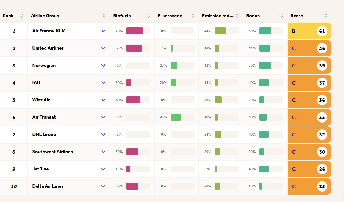Sort by Emission reduction column arrows
Viewport: 344px width, 202px height.
pyautogui.click(x=237, y=16)
